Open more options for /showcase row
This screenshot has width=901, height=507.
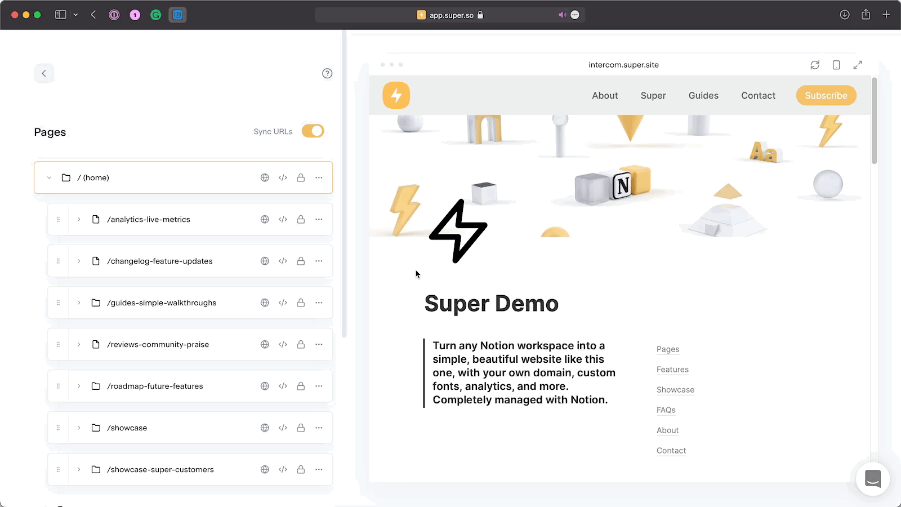click(319, 428)
